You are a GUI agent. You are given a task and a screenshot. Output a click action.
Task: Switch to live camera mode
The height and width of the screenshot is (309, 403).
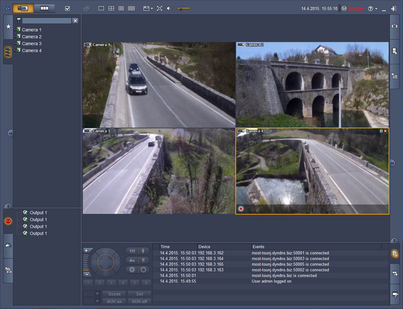pyautogui.click(x=23, y=8)
